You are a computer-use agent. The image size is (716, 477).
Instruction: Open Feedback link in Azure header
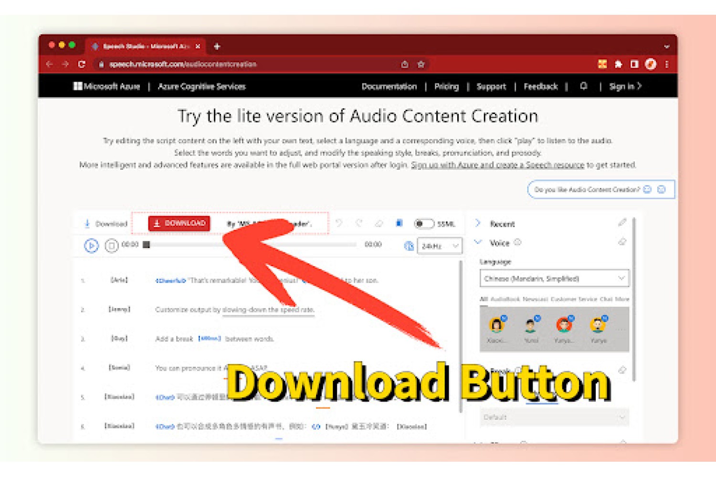click(540, 86)
